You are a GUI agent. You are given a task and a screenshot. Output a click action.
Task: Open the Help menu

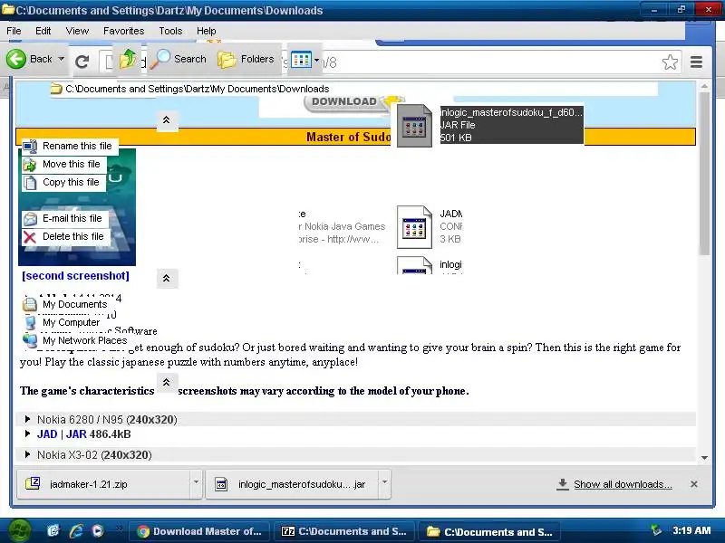coord(207,31)
